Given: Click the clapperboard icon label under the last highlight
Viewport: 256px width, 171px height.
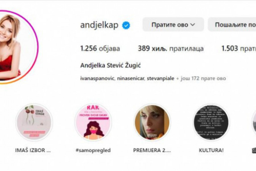Looking at the screenshot, I should [x=254, y=150].
